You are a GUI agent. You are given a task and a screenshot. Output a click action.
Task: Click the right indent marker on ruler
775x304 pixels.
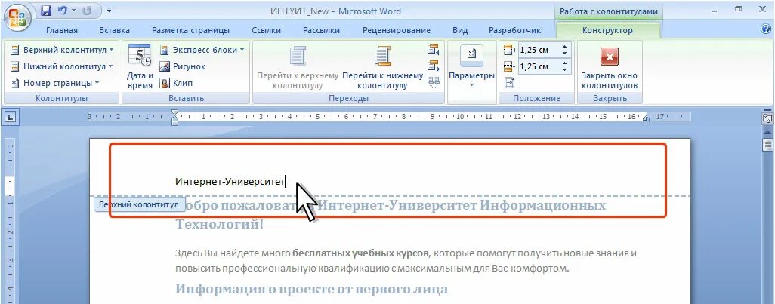[646, 118]
